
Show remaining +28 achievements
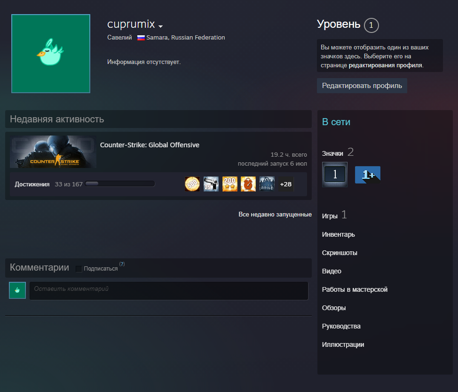pyautogui.click(x=285, y=184)
